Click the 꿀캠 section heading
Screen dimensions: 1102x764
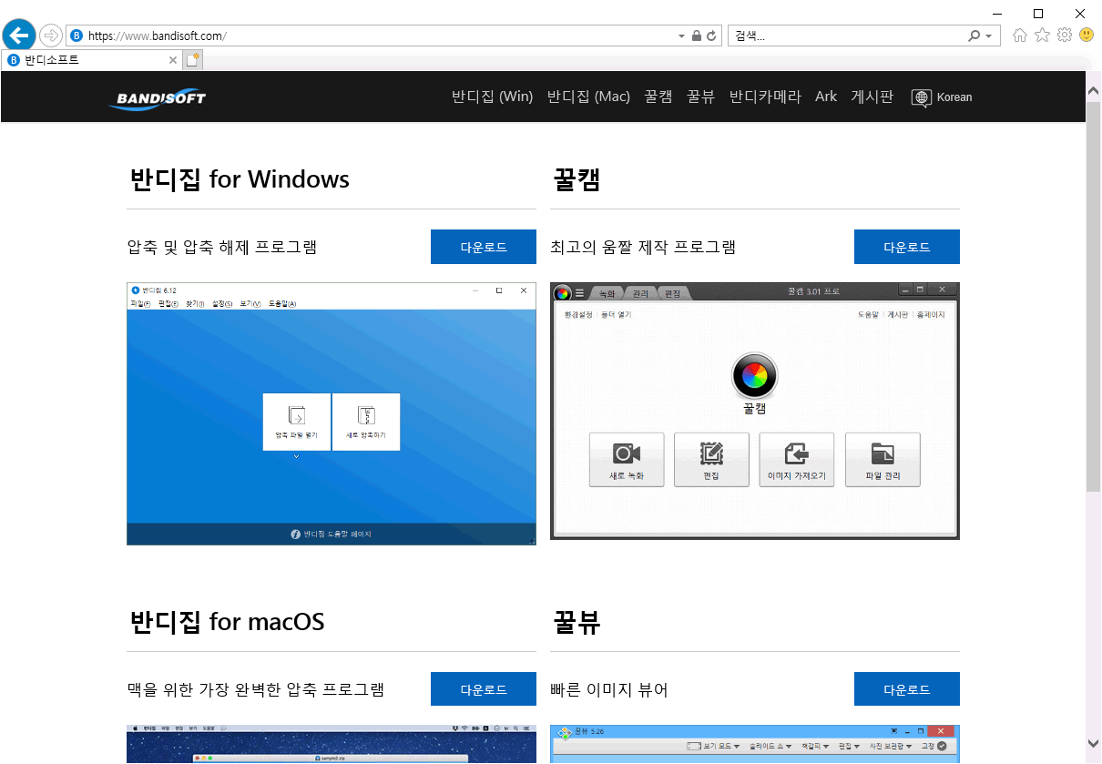tap(577, 178)
